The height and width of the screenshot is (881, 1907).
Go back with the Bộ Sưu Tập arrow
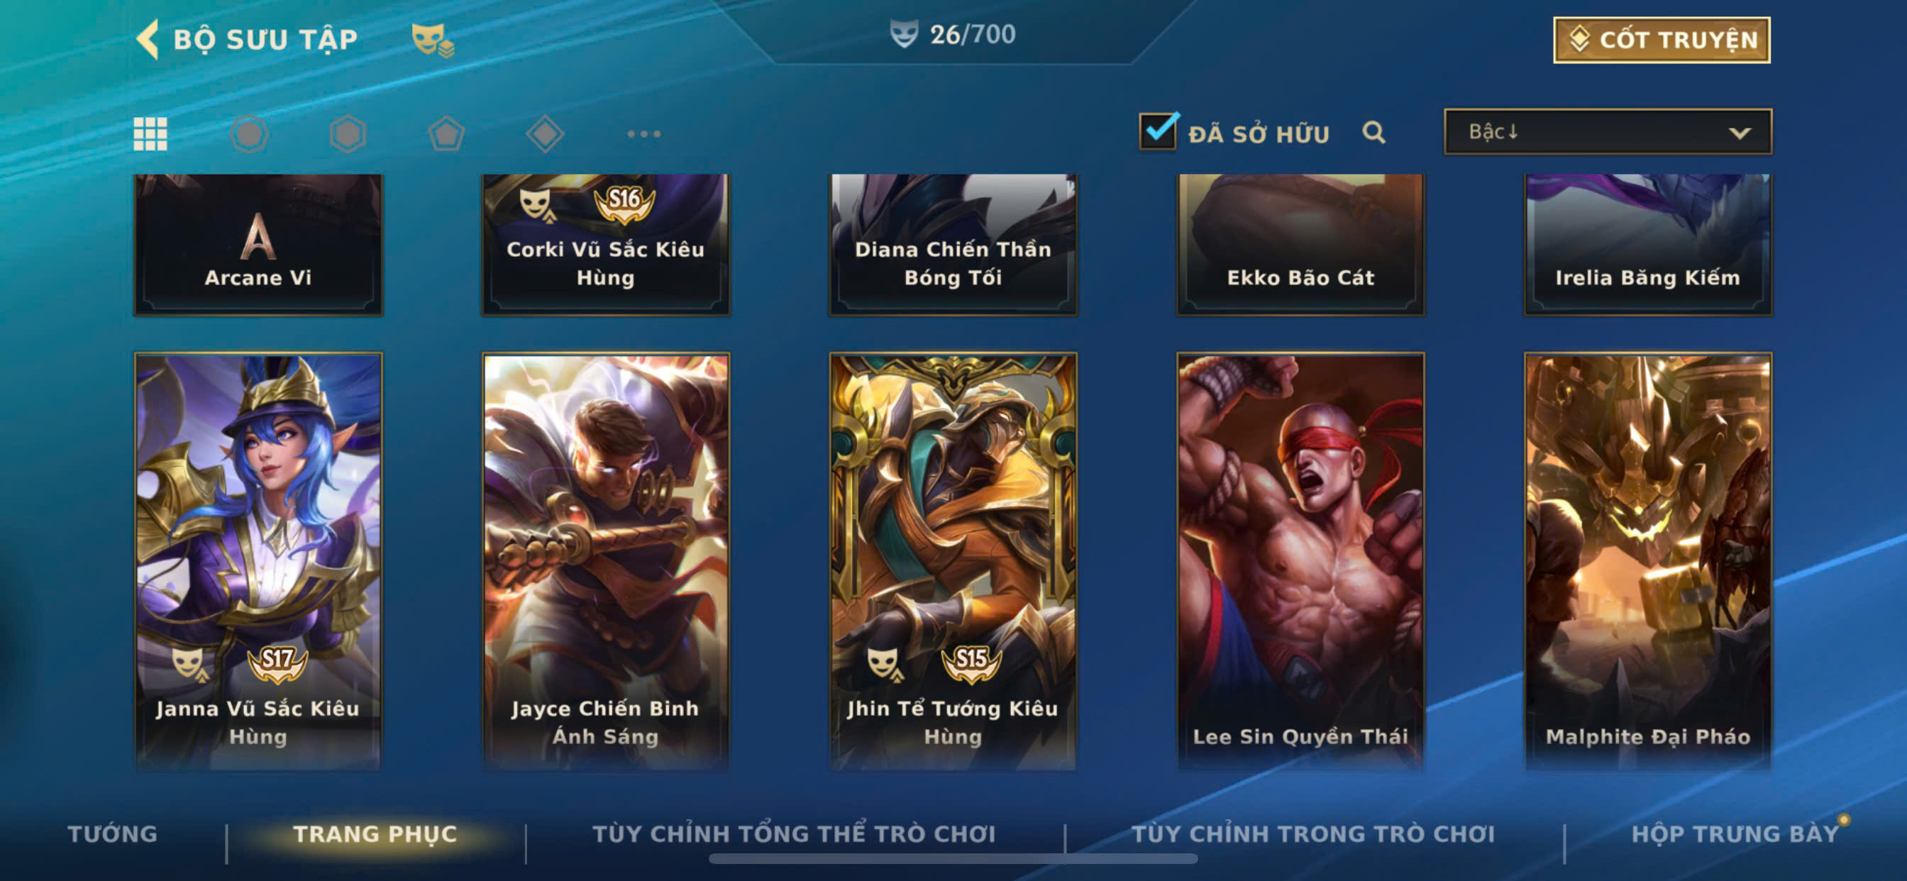click(148, 38)
